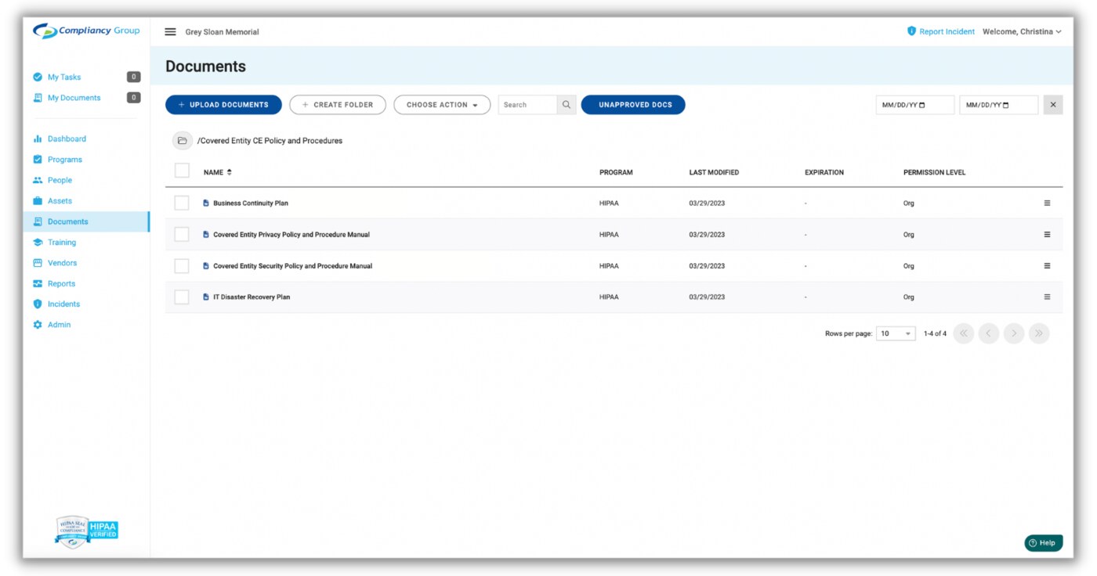Click the Assets briefcase icon
Screen dimensions: 1097x576
pos(38,201)
